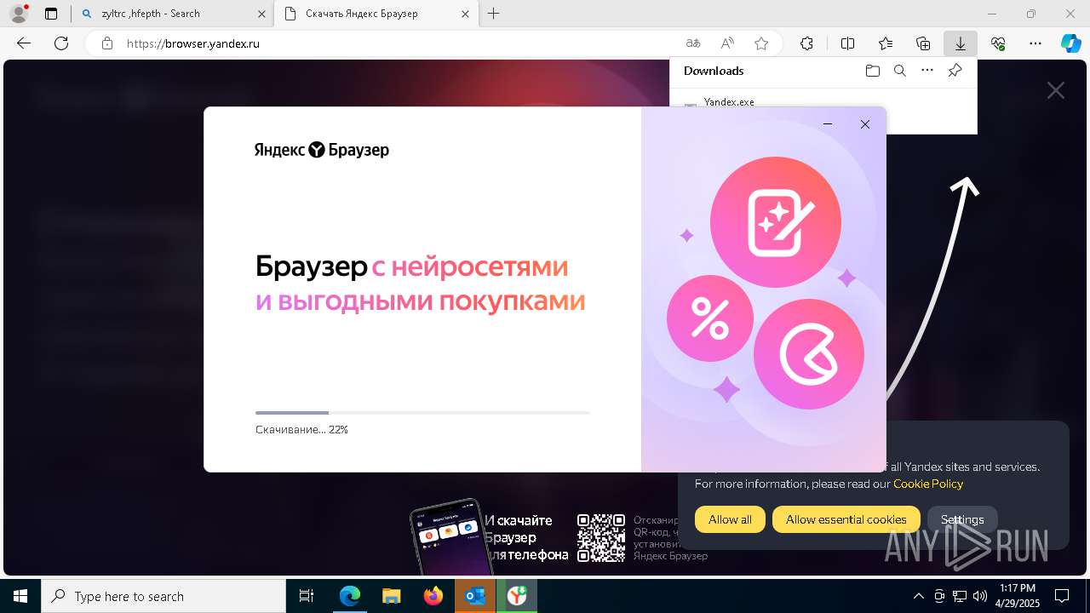The width and height of the screenshot is (1090, 613).
Task: Click the Яндекс Браузер logo in installer
Action: 322,150
